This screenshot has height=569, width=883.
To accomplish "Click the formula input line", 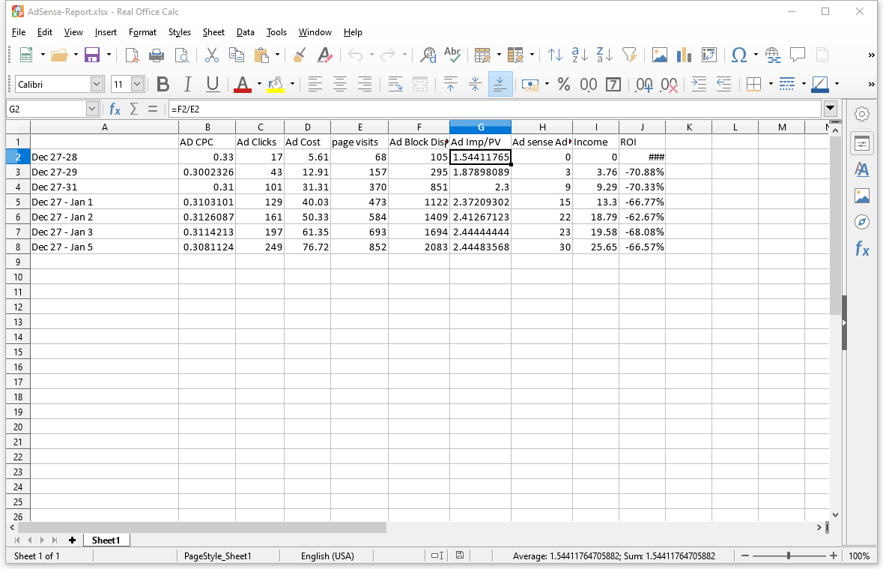I will pyautogui.click(x=494, y=109).
